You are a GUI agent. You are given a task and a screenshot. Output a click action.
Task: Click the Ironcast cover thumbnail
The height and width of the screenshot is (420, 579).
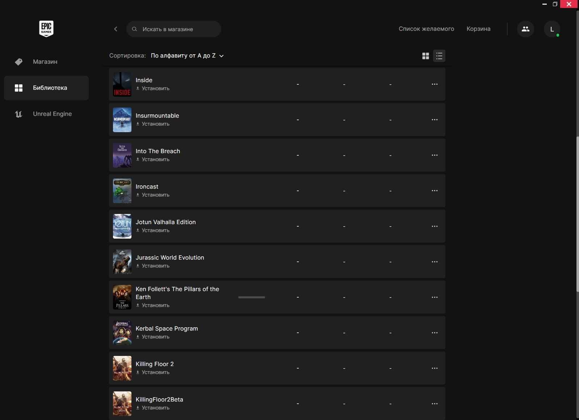tap(122, 191)
